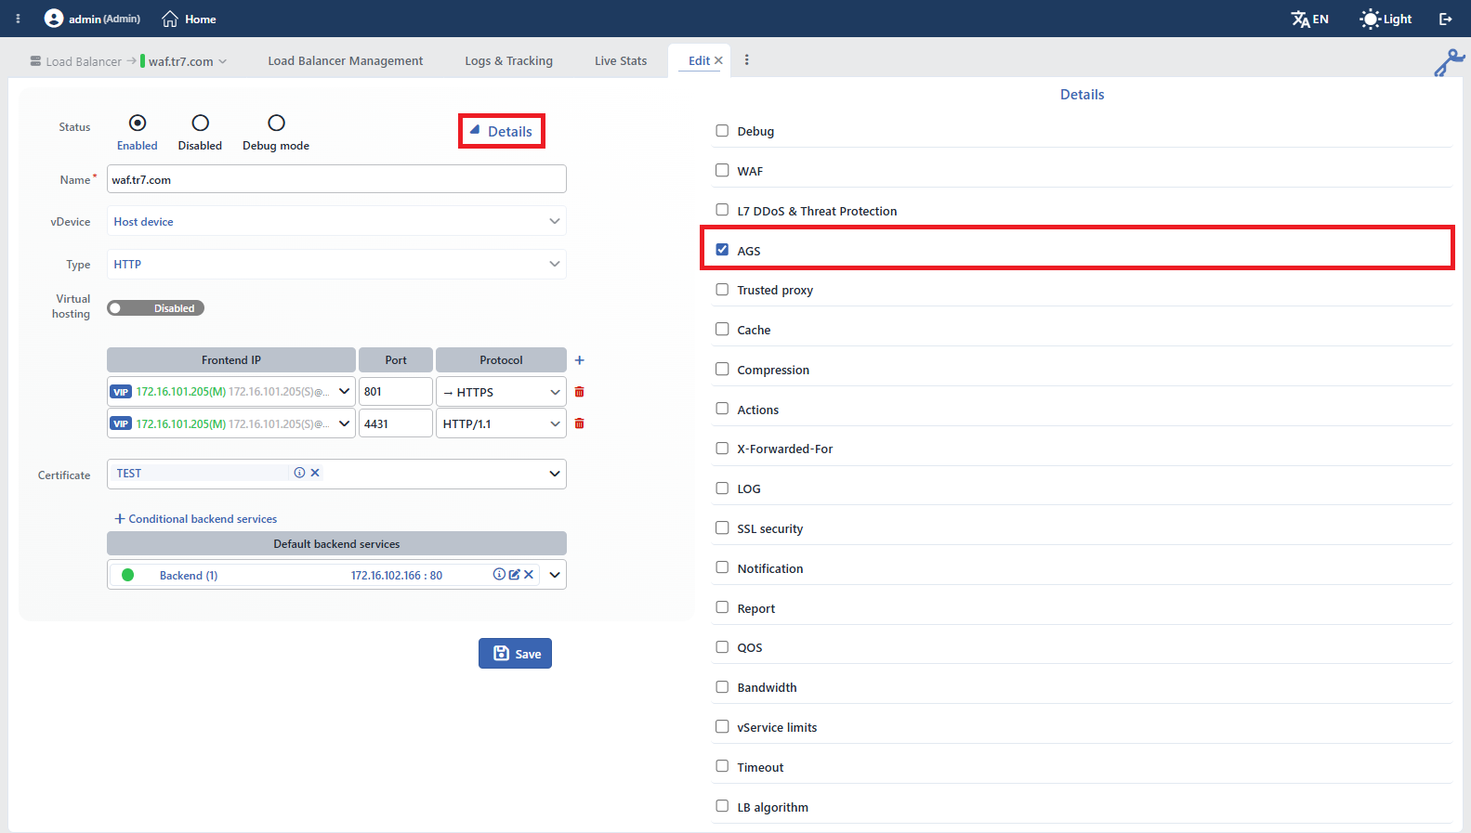1471x833 pixels.
Task: Open the vDevice Host device dropdown
Action: coord(336,221)
